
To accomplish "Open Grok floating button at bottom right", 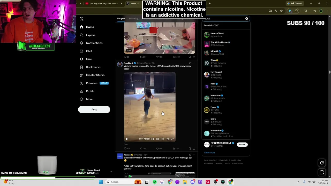I will tap(322, 163).
